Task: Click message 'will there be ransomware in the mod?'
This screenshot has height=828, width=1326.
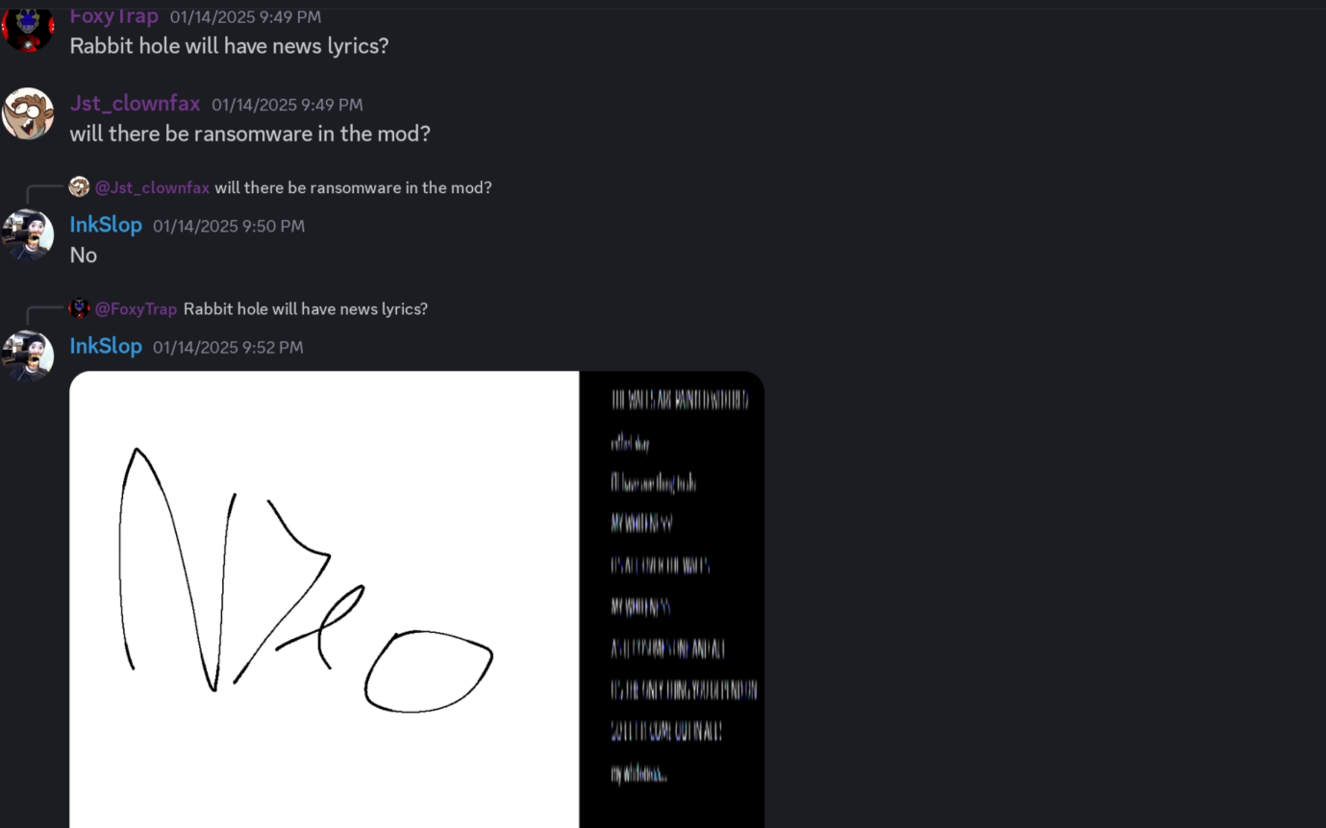Action: pyautogui.click(x=250, y=134)
